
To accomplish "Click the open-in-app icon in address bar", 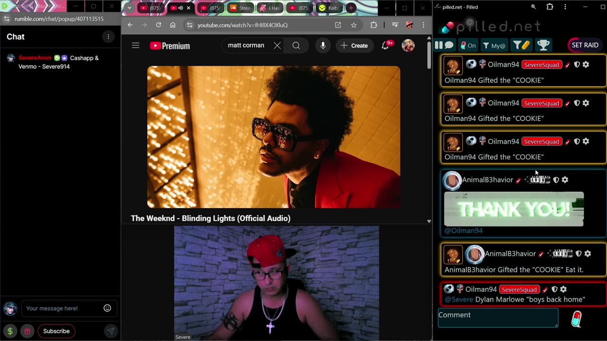I will coord(338,25).
